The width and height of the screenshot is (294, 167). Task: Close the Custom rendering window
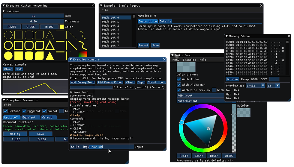93,6
